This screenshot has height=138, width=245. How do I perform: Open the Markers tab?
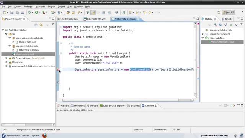[x=63, y=106]
